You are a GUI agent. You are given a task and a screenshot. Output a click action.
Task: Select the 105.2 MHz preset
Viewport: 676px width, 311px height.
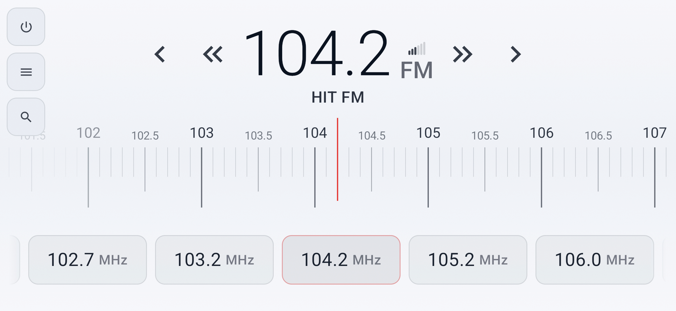pyautogui.click(x=468, y=260)
